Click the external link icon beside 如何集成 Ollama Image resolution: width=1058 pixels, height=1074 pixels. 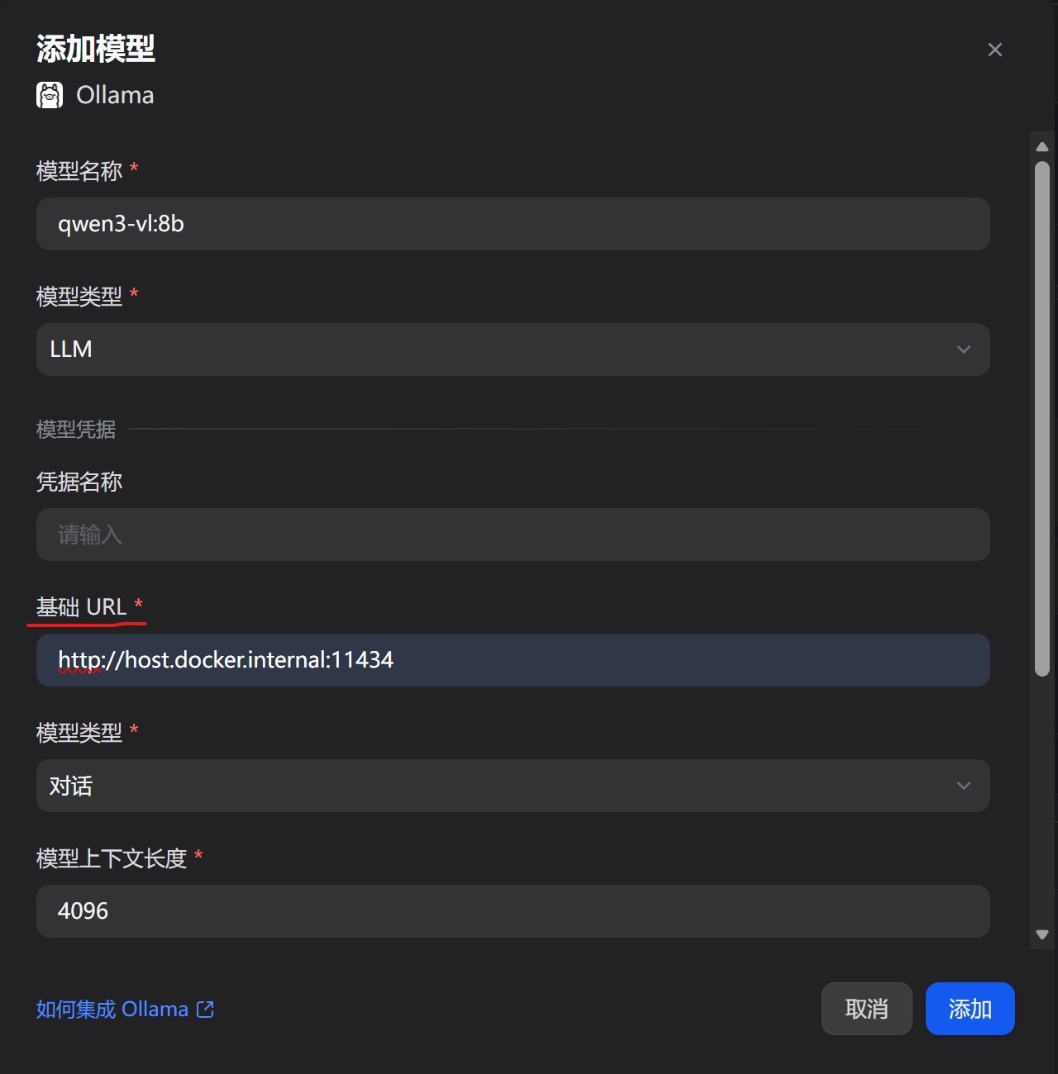(x=205, y=1010)
